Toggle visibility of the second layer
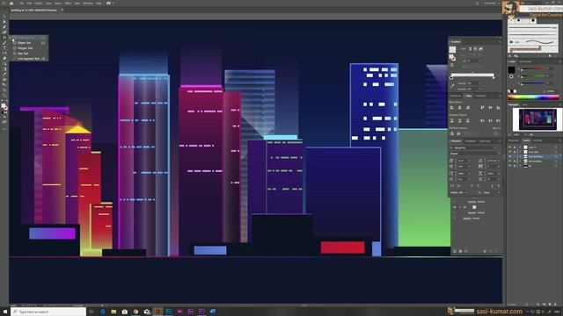The width and height of the screenshot is (563, 316). [x=510, y=152]
